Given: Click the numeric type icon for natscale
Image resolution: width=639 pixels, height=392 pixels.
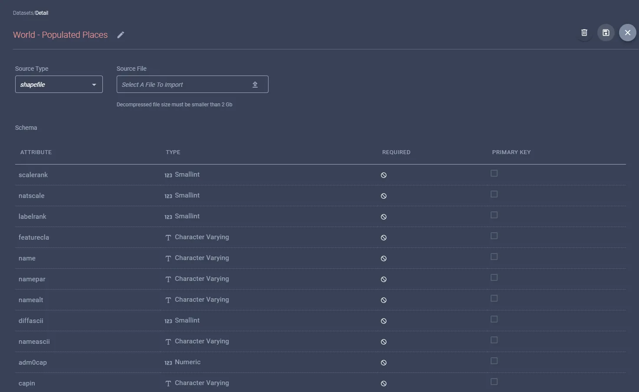Looking at the screenshot, I should tap(168, 196).
